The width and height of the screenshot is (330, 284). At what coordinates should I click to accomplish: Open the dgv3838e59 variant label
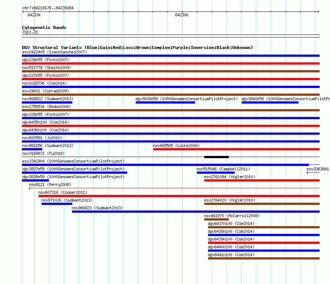[x=73, y=177]
